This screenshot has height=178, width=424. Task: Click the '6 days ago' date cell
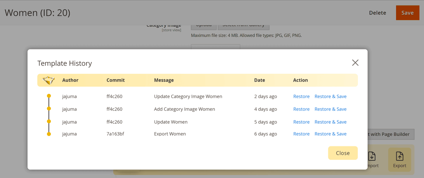[x=266, y=134]
